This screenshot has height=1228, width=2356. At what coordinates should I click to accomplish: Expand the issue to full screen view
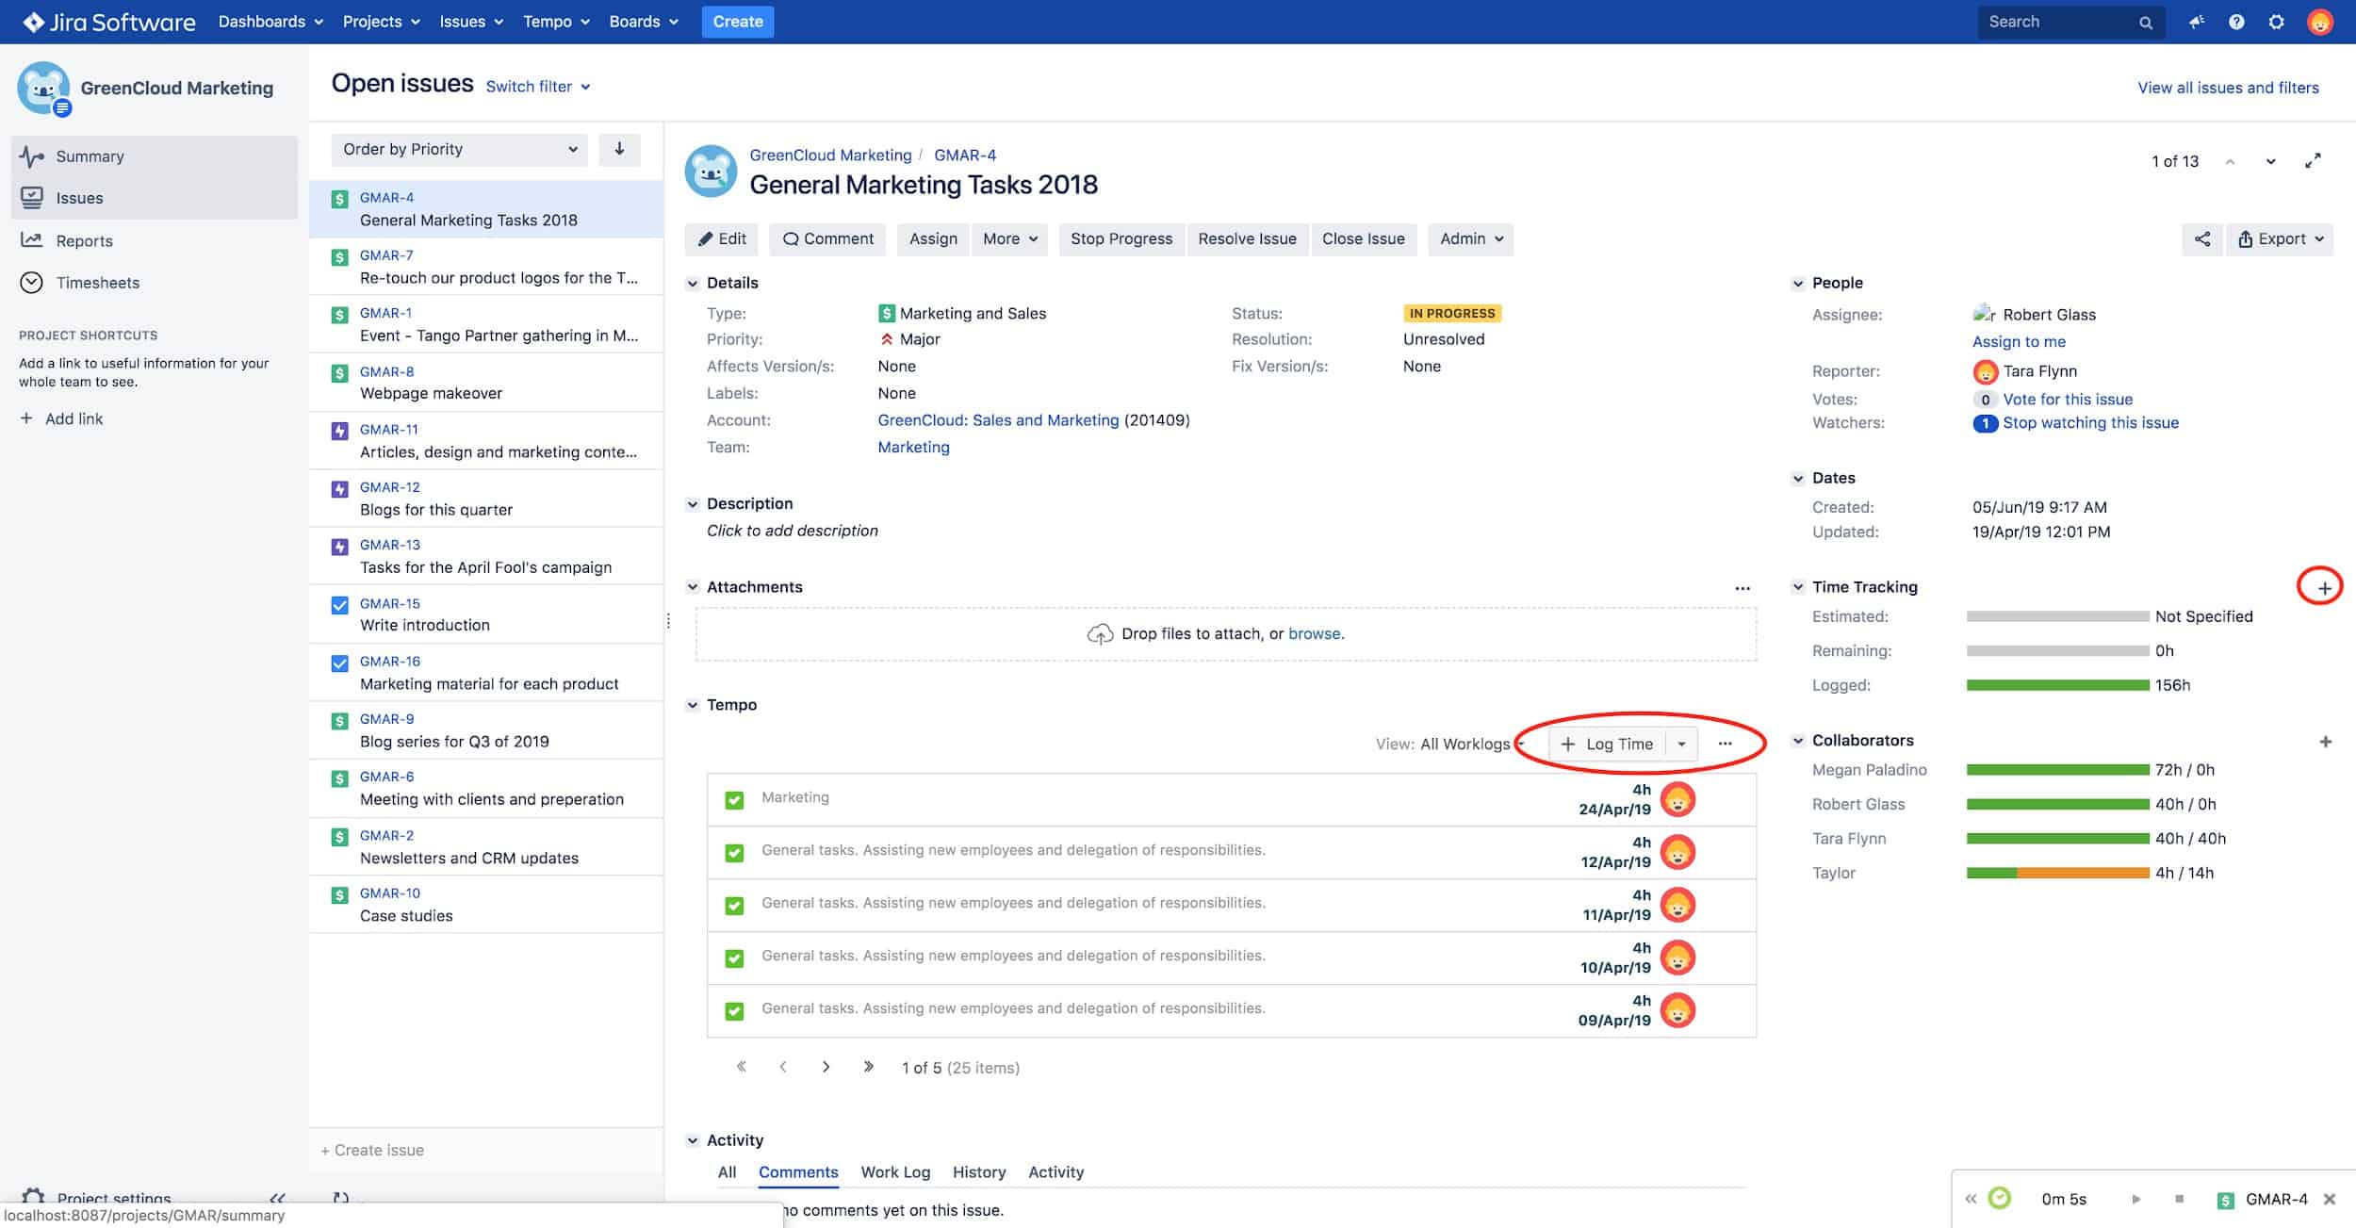[x=2314, y=160]
